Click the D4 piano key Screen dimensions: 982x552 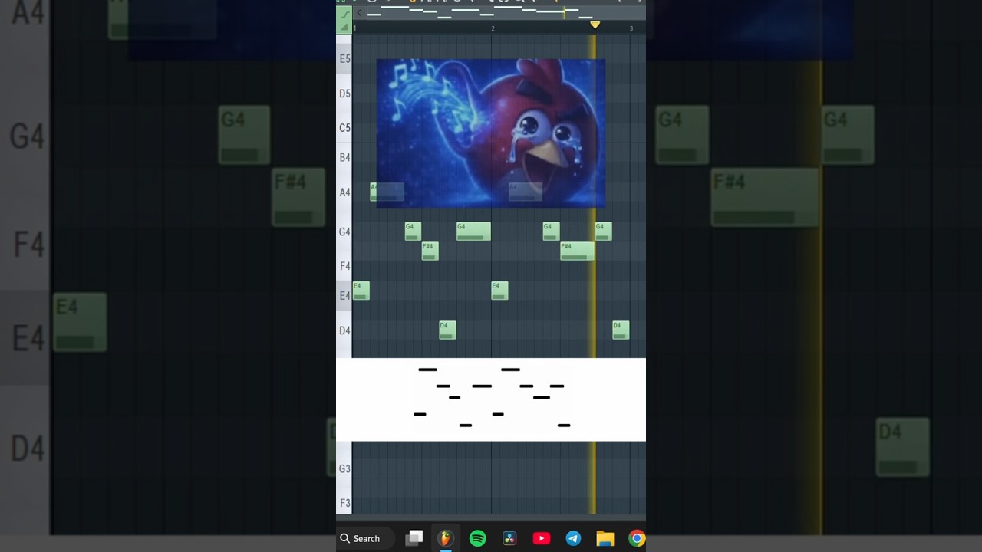coord(344,330)
